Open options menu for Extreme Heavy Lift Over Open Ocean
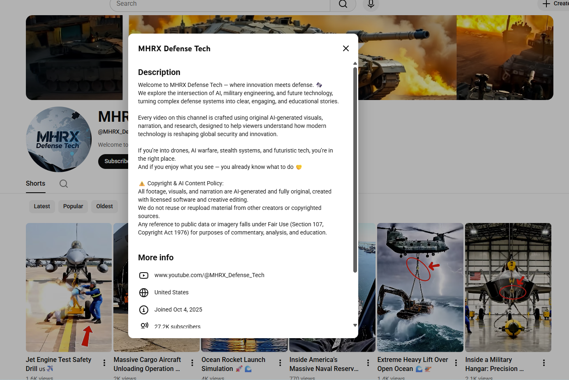 coord(456,362)
